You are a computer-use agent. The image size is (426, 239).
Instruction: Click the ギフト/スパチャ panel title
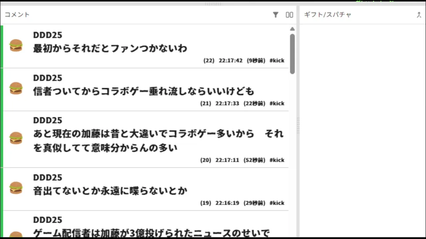(x=328, y=15)
